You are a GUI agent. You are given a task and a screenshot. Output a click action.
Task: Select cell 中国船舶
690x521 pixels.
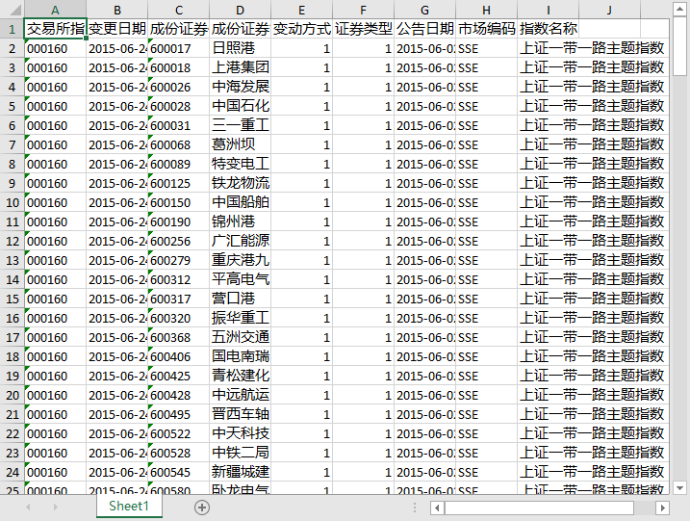click(241, 202)
